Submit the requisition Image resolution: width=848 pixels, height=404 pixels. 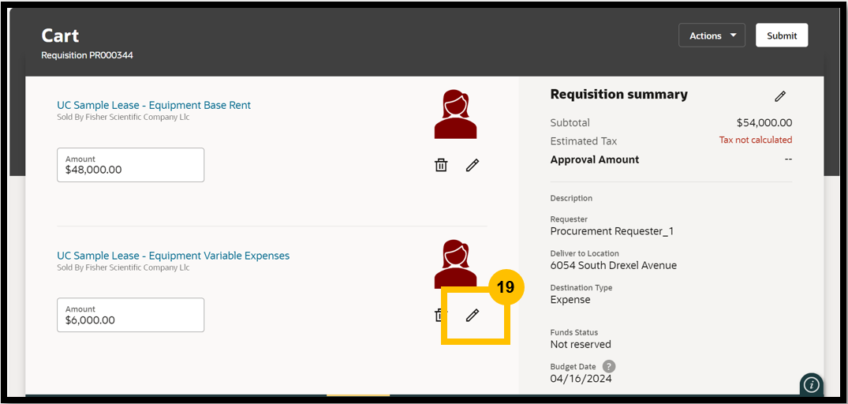(x=782, y=36)
